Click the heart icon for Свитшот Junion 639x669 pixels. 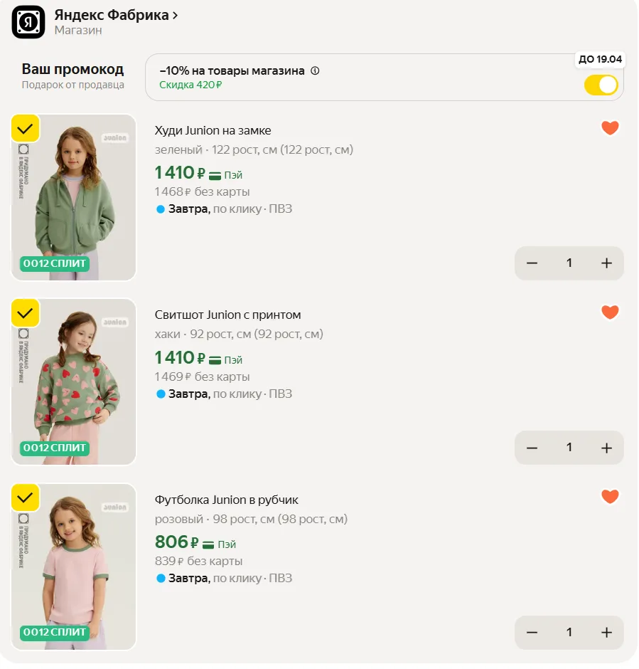click(610, 312)
